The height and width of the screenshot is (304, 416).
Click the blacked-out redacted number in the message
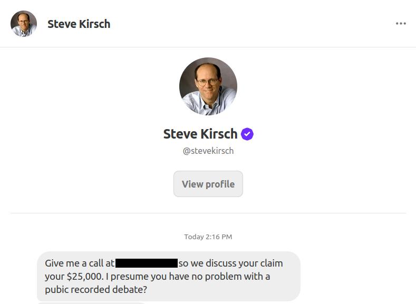(146, 263)
